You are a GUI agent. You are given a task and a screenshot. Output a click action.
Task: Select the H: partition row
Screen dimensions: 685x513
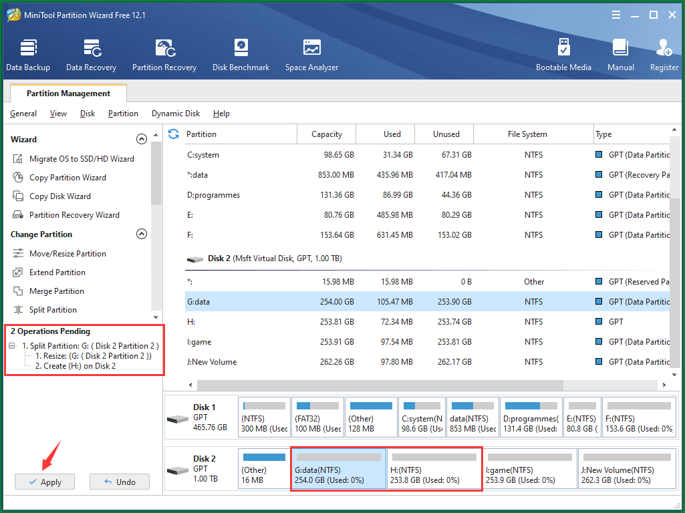427,322
